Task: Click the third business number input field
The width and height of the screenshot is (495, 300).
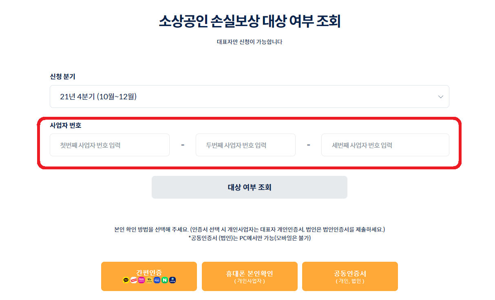Action: pos(385,145)
